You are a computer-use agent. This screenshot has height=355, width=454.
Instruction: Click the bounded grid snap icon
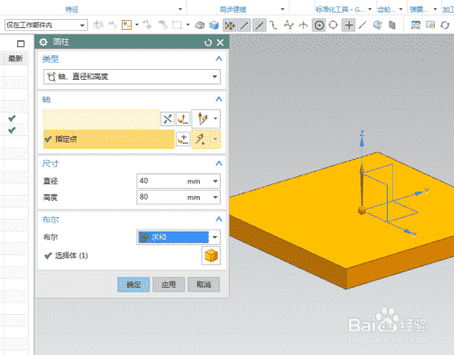[x=392, y=25]
